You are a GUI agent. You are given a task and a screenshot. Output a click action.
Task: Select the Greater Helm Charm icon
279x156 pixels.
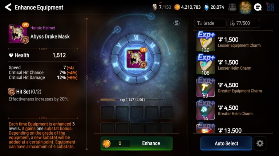coord(206,110)
